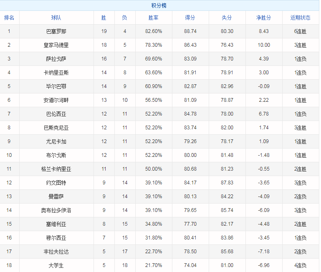Click win rate 50.00% for 格兰卡纳里亚
The width and height of the screenshot is (321, 272).
coord(154,169)
